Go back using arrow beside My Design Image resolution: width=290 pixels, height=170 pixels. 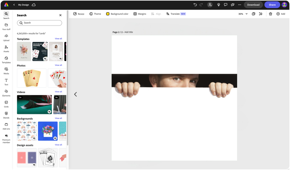click(14, 5)
